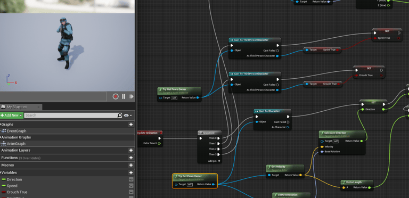Start recording with the red record button

pyautogui.click(x=116, y=96)
